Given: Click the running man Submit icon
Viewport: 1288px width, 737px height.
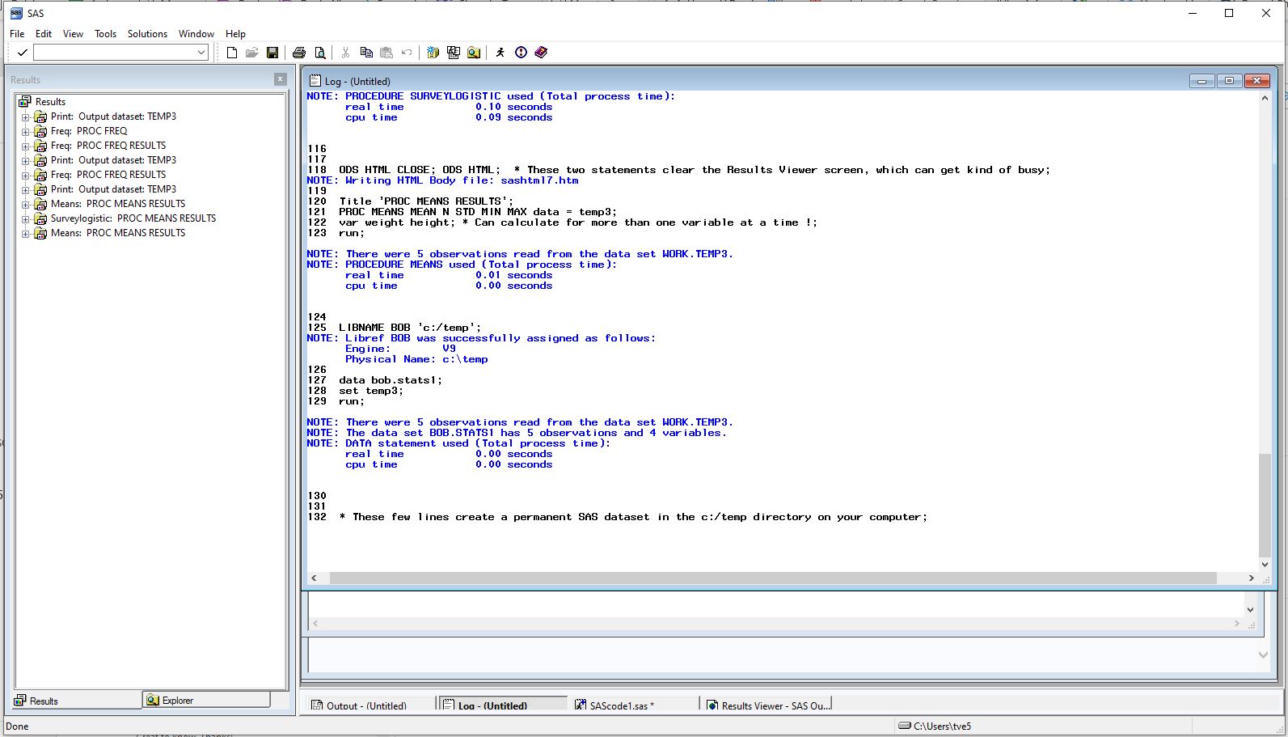Looking at the screenshot, I should click(500, 53).
